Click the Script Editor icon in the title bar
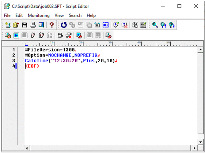 [x=7, y=6]
